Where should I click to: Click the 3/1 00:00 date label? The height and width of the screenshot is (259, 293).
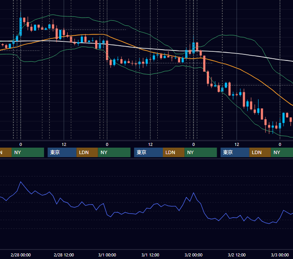107,255
